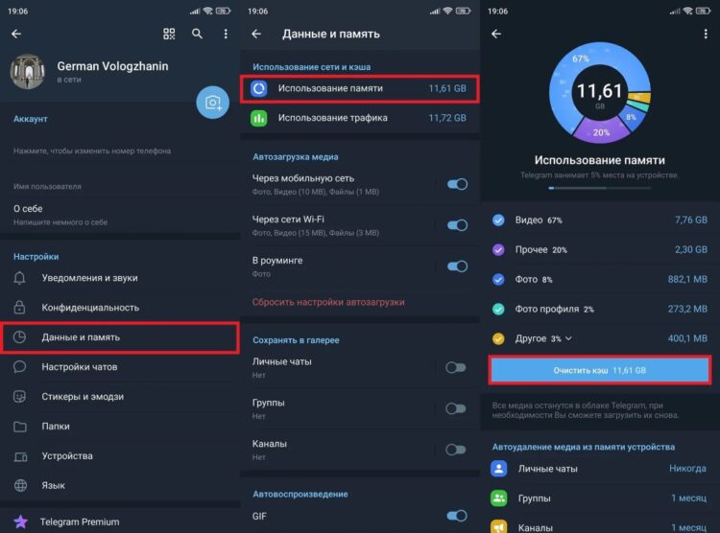Open Настройки чатов settings
The image size is (720, 533).
coord(120,367)
